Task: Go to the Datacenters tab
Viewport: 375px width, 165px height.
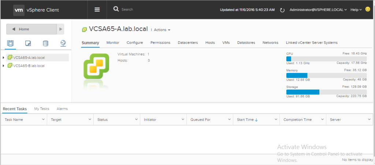Action: tap(188, 43)
